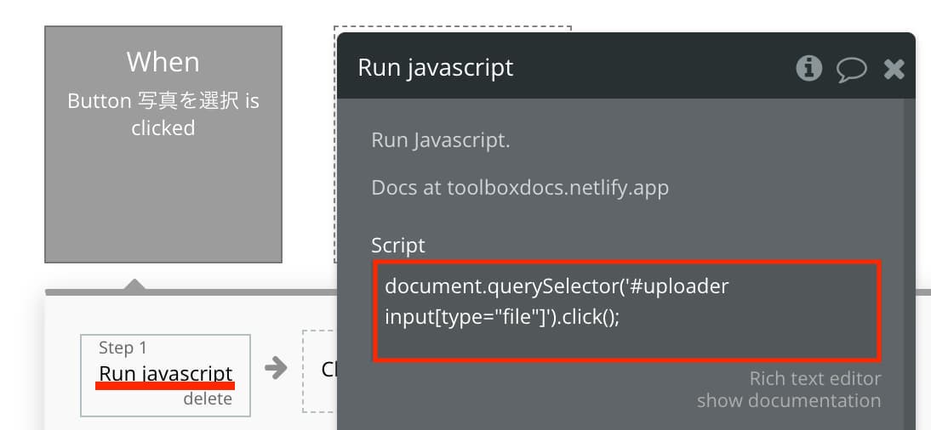Click the Step 1 label text
Screen dimensions: 931x430
123,348
